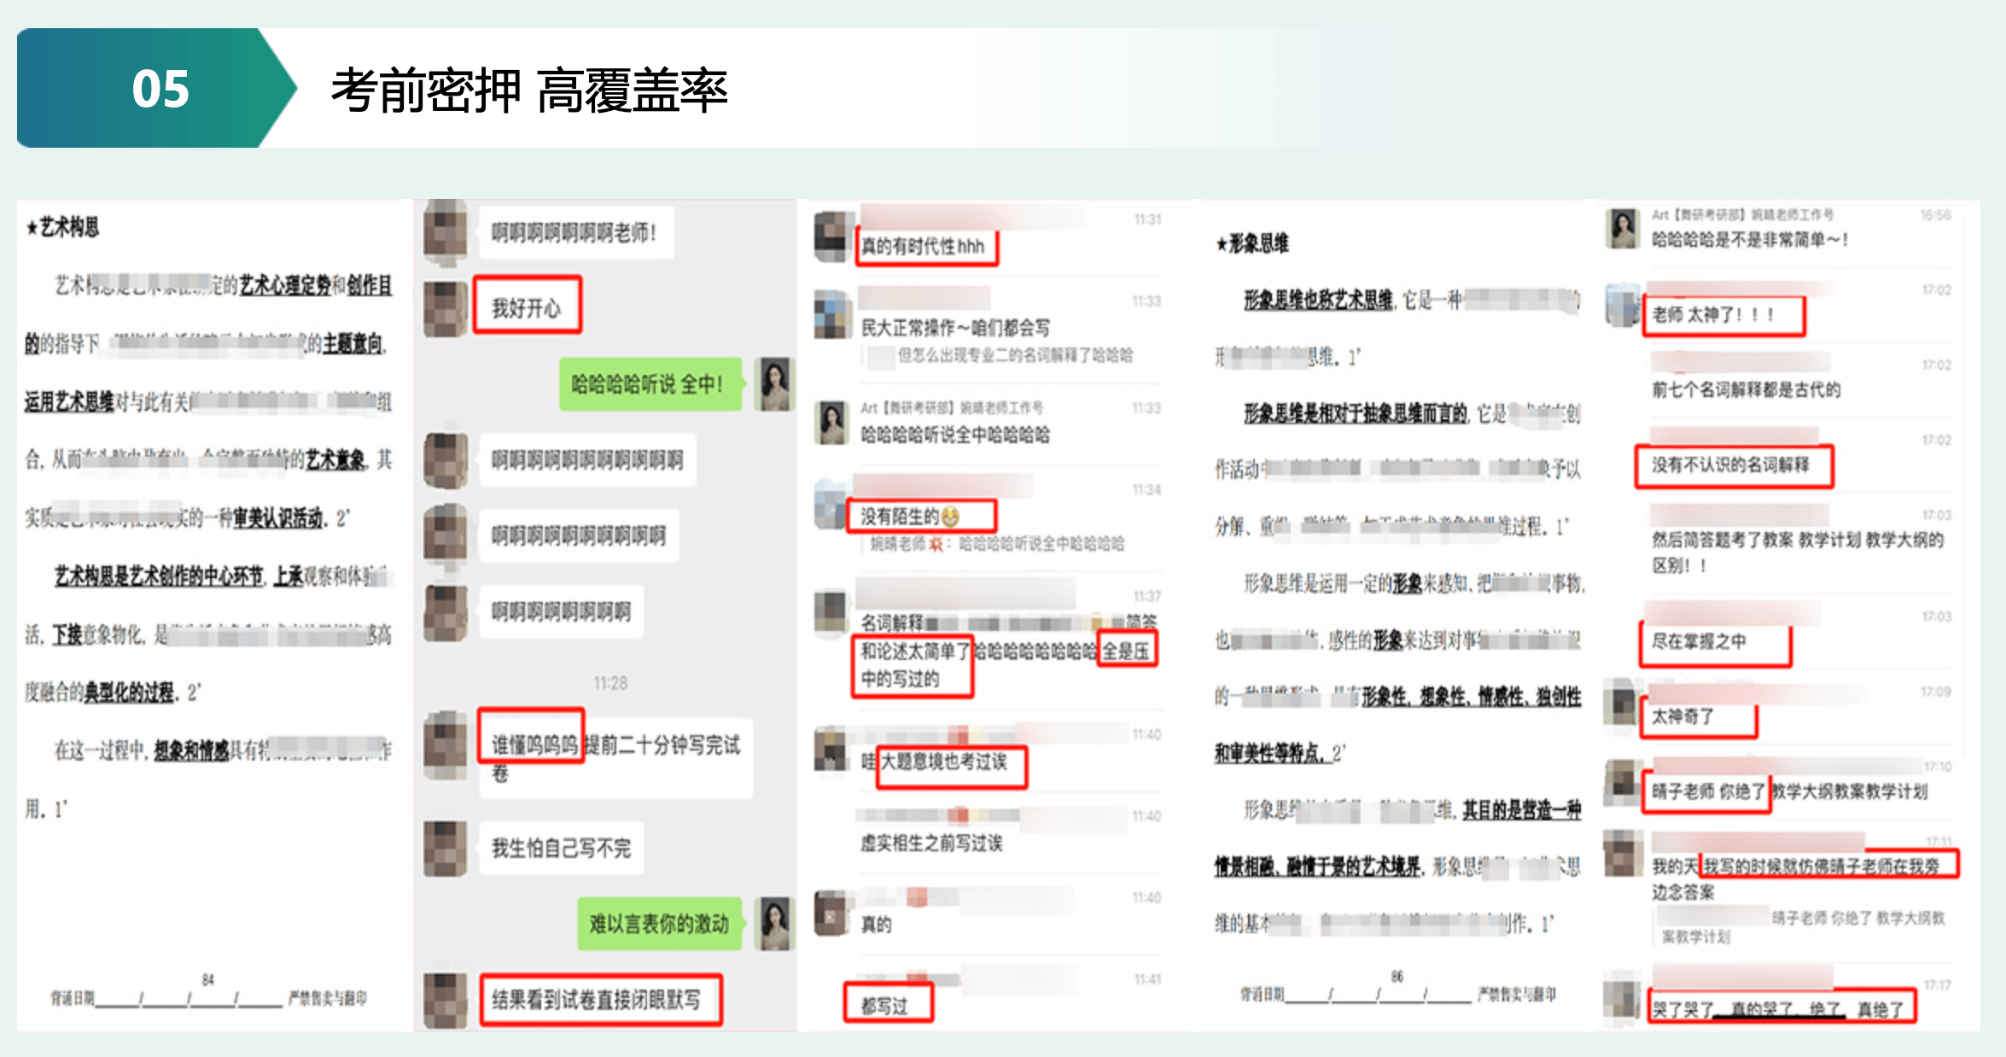Image resolution: width=2006 pixels, height=1057 pixels.
Task: Click the "全是压" text in the 11:37 message
Action: (x=1126, y=651)
